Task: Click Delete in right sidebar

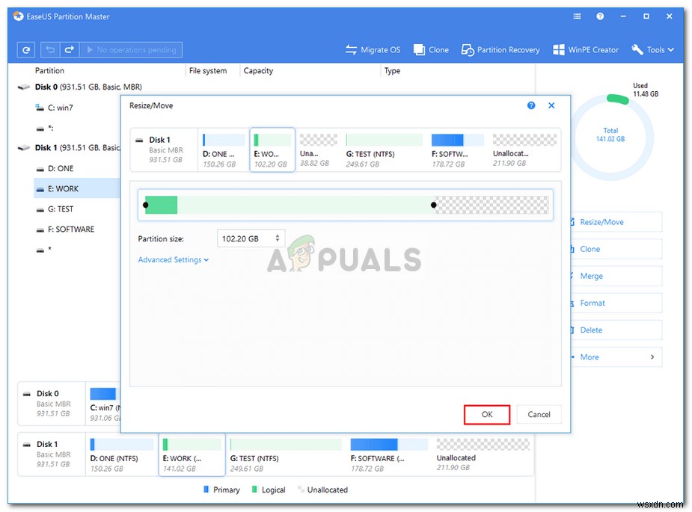Action: 616,330
